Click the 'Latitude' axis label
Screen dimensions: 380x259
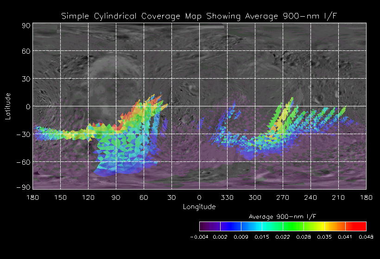tap(8, 106)
